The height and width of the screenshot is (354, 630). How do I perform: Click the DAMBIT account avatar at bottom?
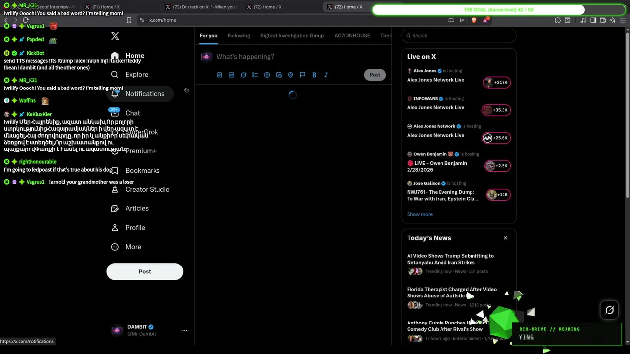click(117, 330)
